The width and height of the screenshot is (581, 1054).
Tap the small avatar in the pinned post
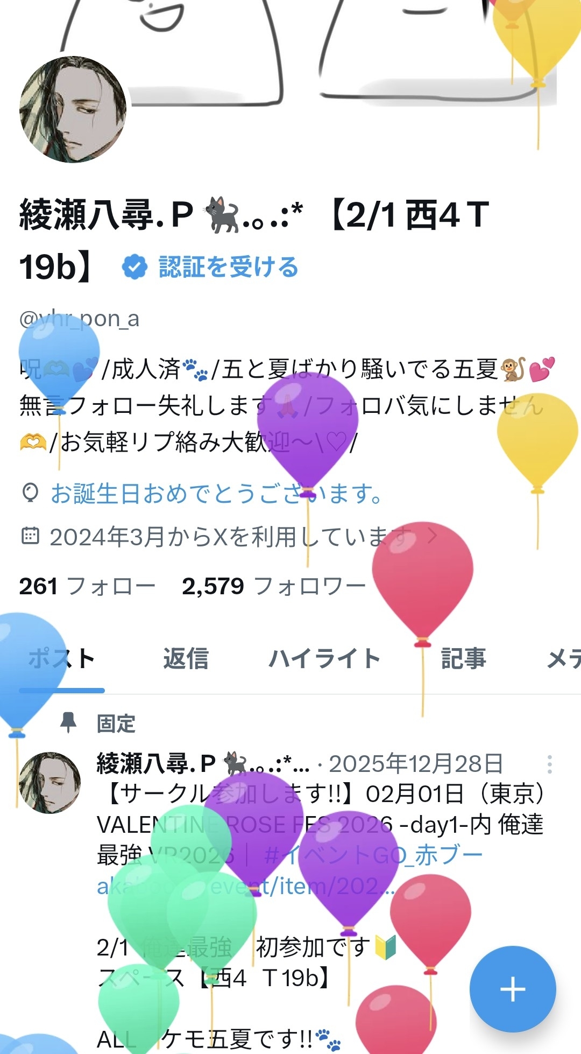[49, 782]
